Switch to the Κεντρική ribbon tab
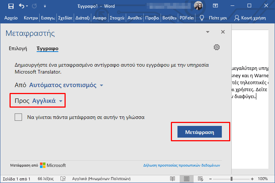 [x=31, y=18]
